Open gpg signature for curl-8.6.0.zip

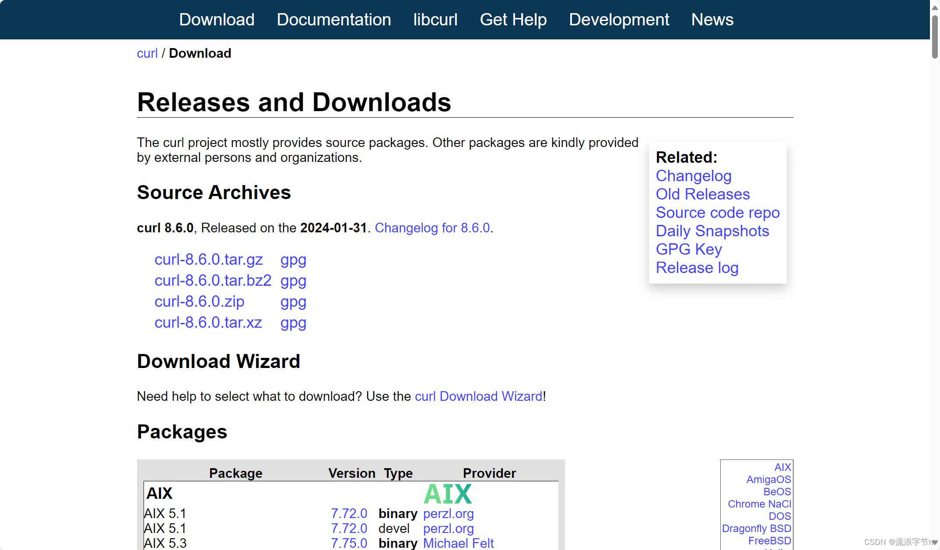(x=293, y=301)
